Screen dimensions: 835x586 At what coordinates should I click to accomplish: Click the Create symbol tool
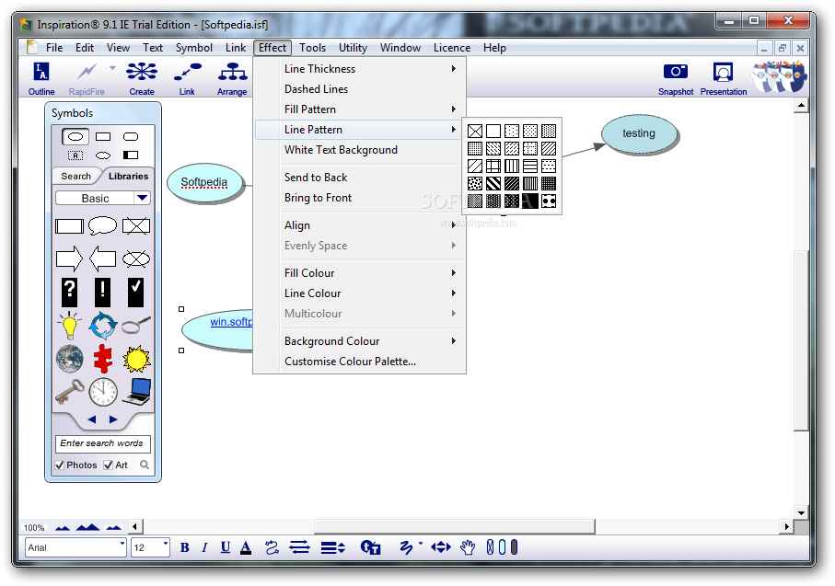[142, 77]
